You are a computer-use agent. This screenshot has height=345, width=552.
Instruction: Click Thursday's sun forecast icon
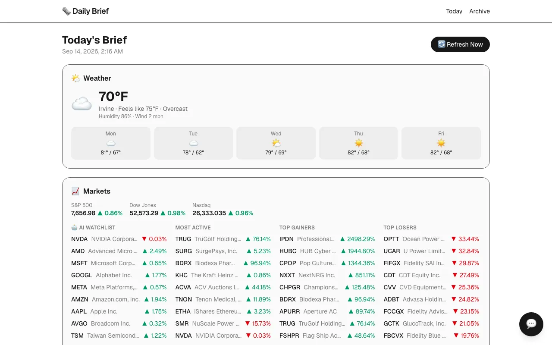click(359, 143)
